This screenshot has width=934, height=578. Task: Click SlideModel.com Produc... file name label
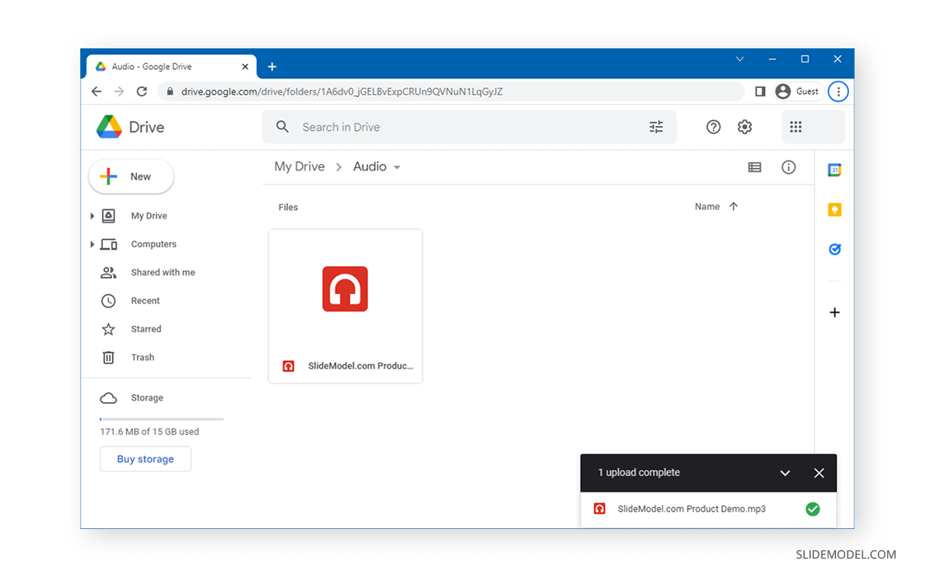tap(360, 366)
